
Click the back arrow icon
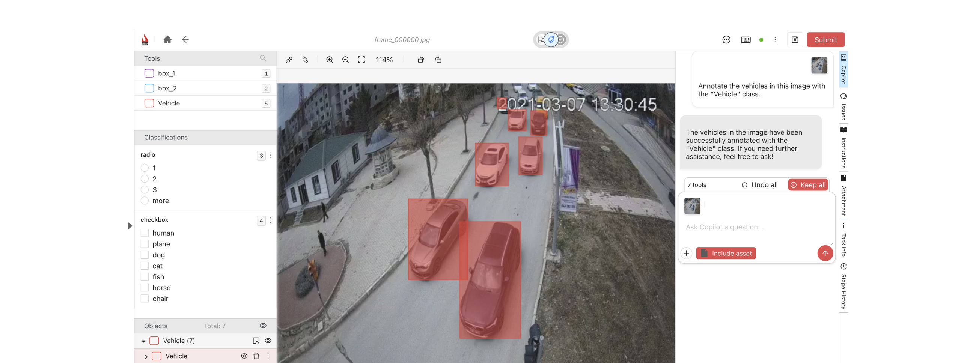[185, 40]
